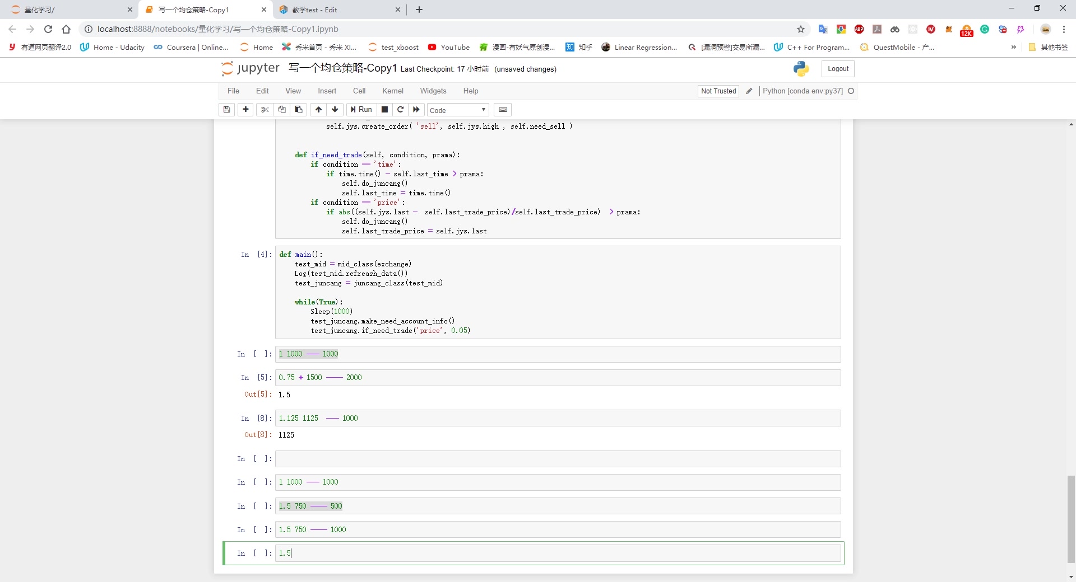Viewport: 1076px width, 582px height.
Task: Move selected cell up
Action: (318, 110)
